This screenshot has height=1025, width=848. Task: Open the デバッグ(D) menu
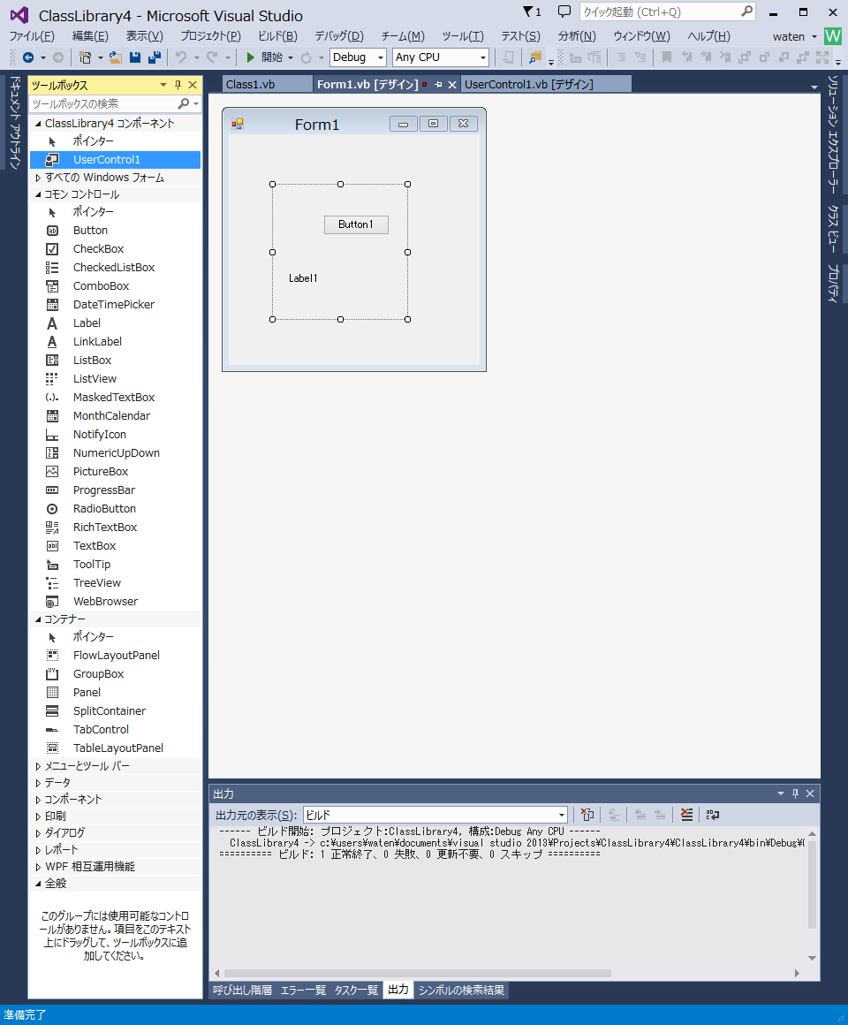(339, 36)
